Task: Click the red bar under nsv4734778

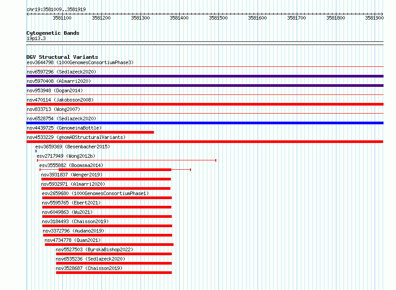Action: (x=109, y=245)
